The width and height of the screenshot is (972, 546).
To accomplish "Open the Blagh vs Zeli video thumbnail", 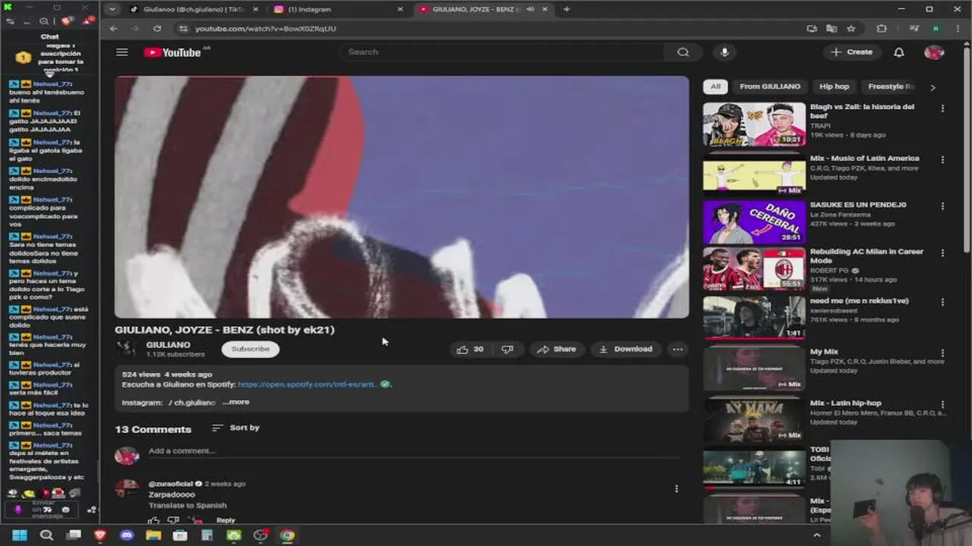I will click(x=754, y=124).
